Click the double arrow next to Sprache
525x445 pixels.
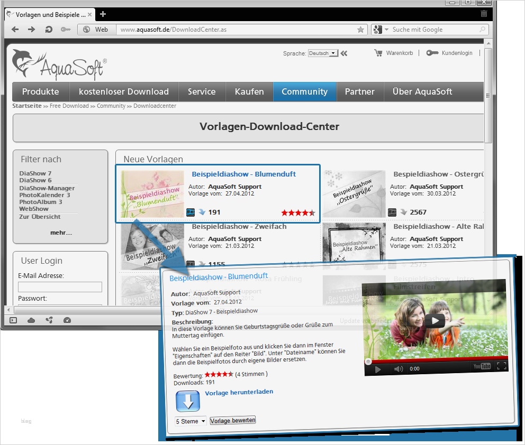pyautogui.click(x=344, y=53)
